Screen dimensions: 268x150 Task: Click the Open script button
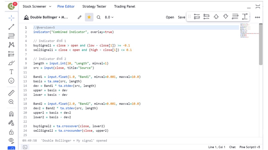coord(170,17)
